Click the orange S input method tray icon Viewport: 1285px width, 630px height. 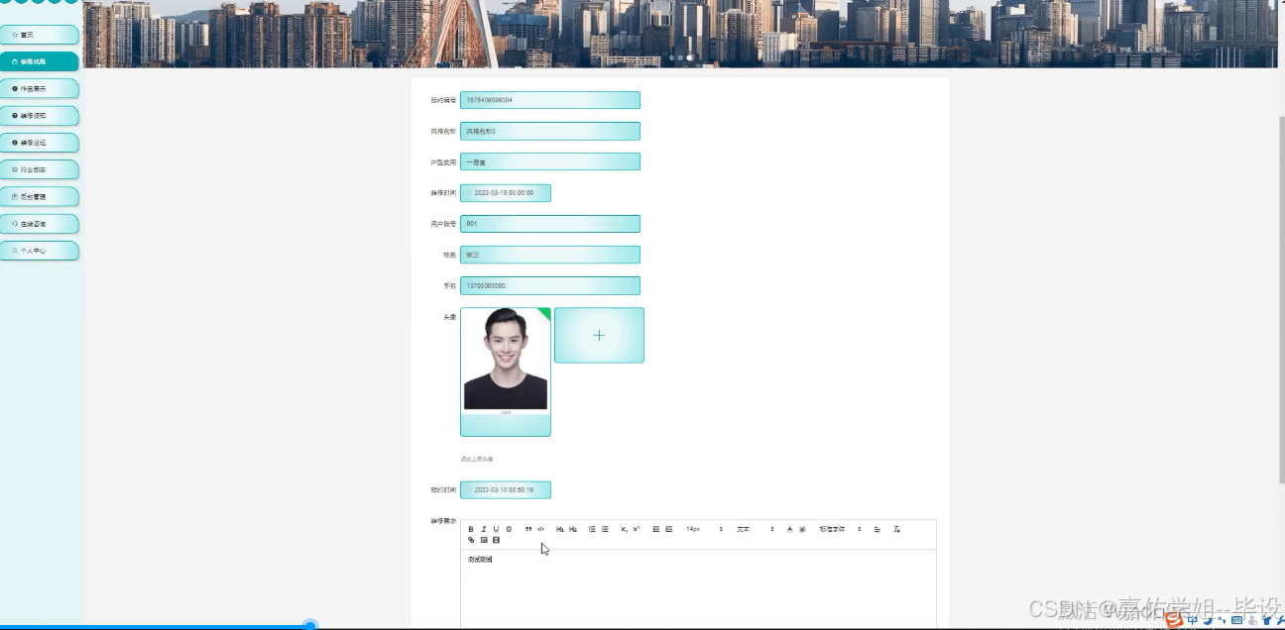(x=1174, y=620)
